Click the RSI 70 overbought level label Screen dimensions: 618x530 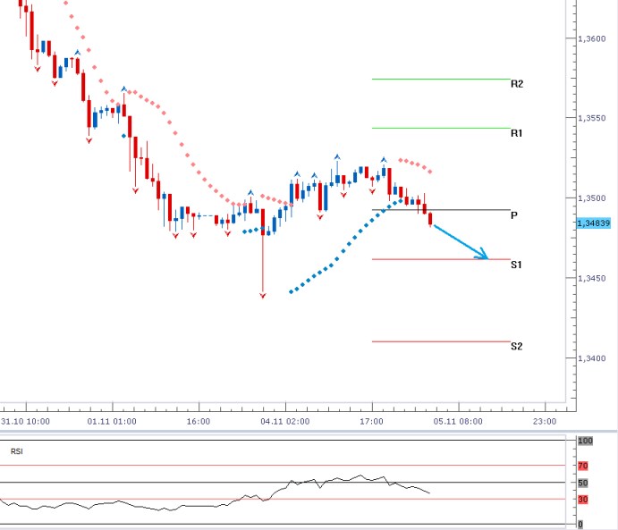(x=583, y=466)
